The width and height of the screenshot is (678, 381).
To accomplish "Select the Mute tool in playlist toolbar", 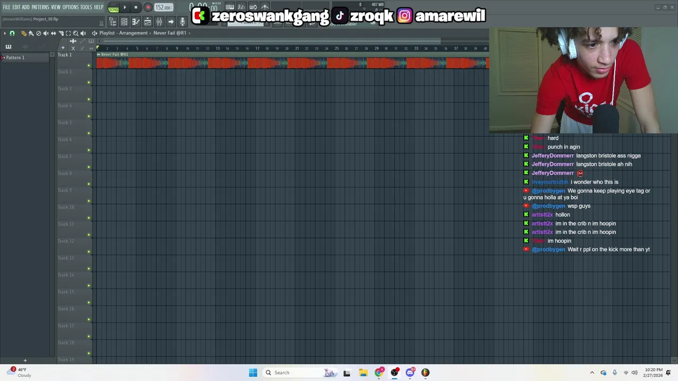I will click(x=46, y=33).
